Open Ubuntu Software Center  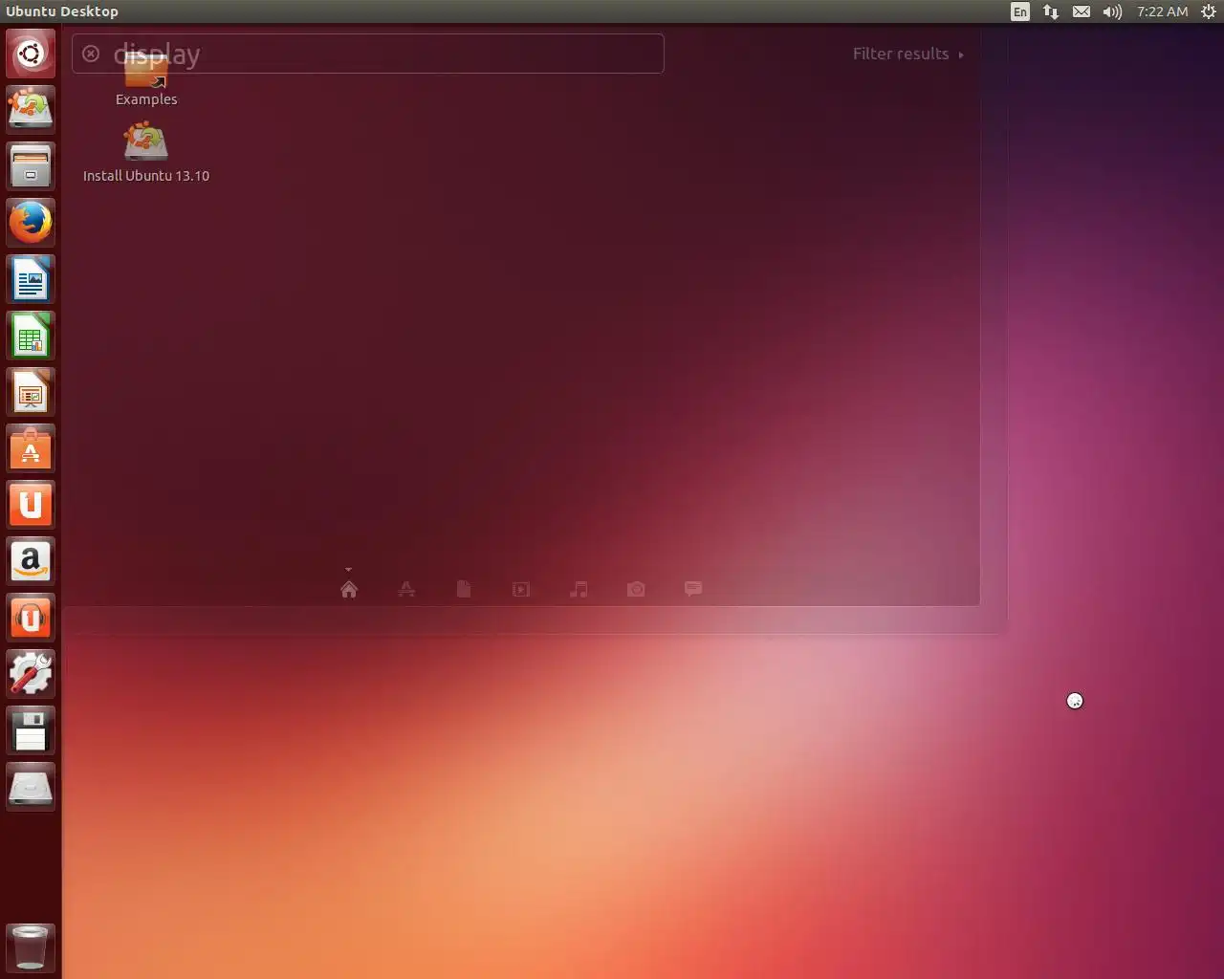(x=31, y=447)
